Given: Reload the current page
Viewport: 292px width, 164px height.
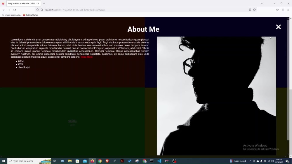Looking at the screenshot, I should [x=15, y=10].
